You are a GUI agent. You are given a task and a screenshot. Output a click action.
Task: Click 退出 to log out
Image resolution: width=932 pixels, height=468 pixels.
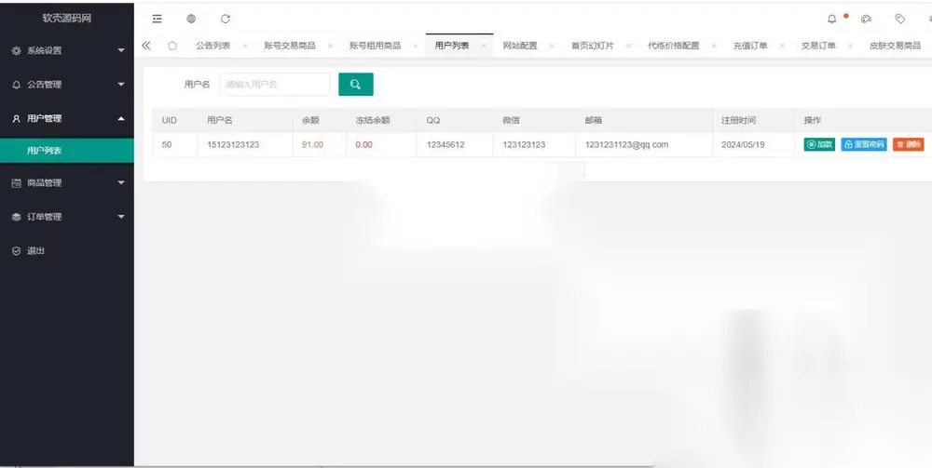pos(35,251)
